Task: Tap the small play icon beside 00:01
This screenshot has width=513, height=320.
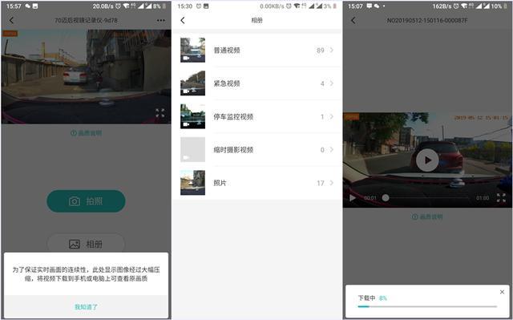Action: tap(353, 197)
